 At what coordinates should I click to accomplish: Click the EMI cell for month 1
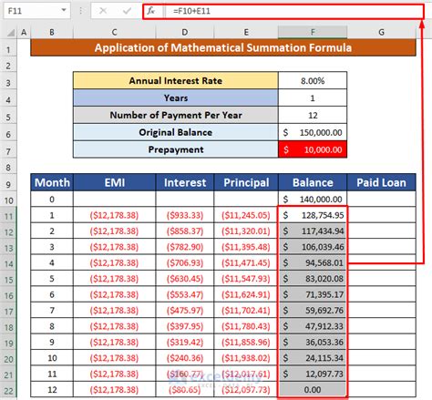tap(114, 215)
